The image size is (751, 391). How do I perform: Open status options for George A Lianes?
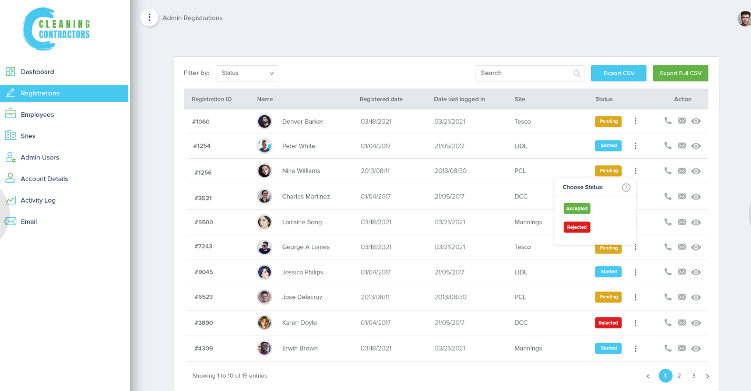(635, 247)
